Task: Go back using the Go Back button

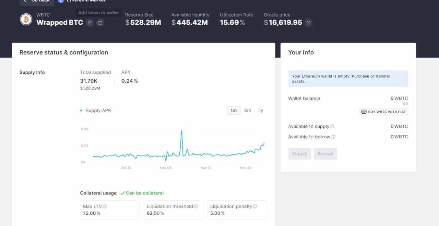Action: [x=36, y=1]
